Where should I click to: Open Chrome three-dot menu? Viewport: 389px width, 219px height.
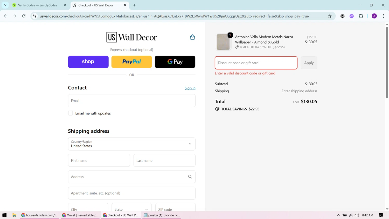(383, 16)
